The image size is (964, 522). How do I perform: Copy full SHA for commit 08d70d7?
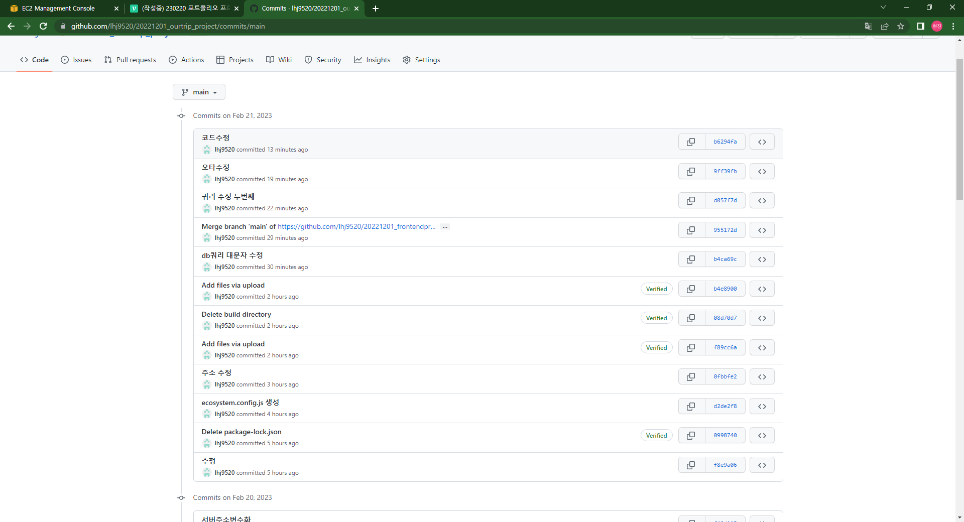click(691, 318)
